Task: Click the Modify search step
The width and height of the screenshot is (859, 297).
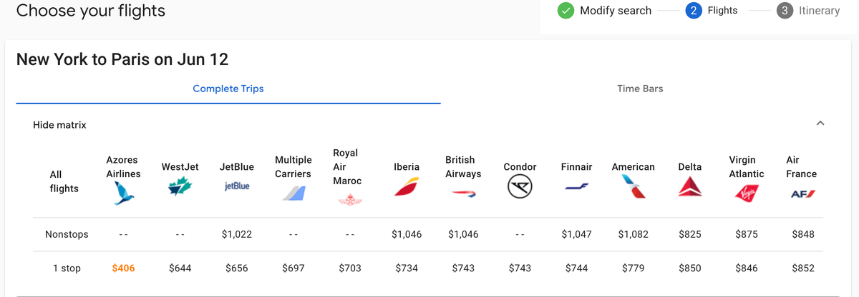Action: pos(616,11)
